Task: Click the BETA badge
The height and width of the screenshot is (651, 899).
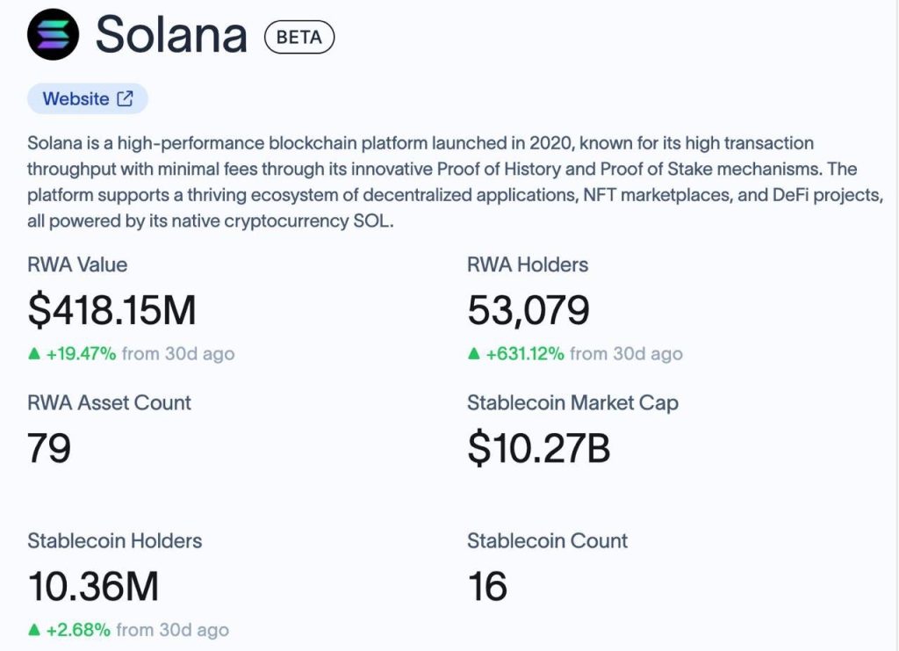Action: 299,37
